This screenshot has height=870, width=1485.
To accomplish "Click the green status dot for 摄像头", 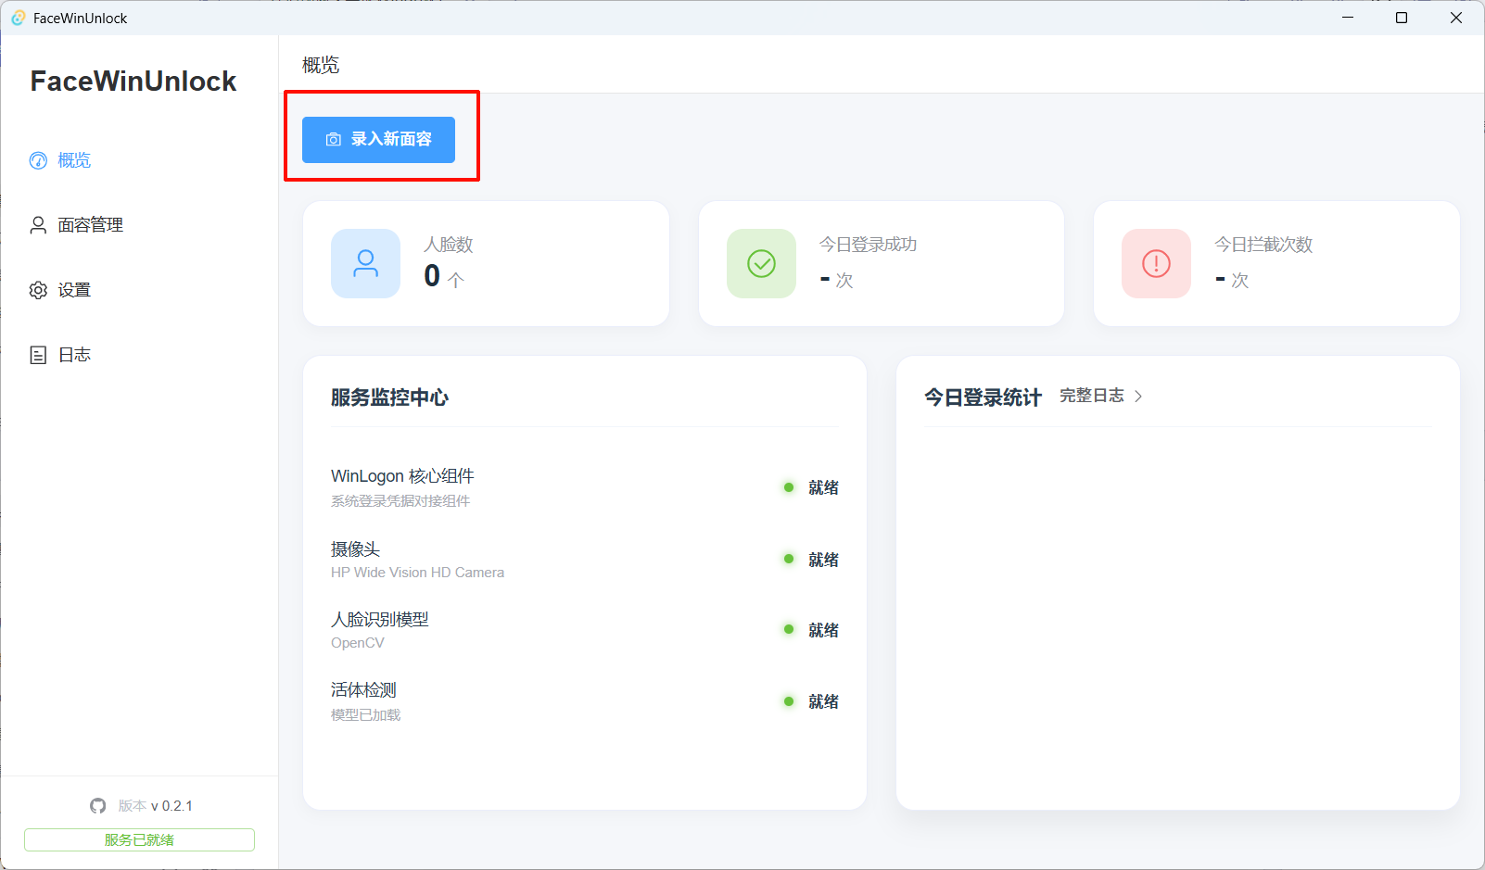I will click(x=789, y=559).
